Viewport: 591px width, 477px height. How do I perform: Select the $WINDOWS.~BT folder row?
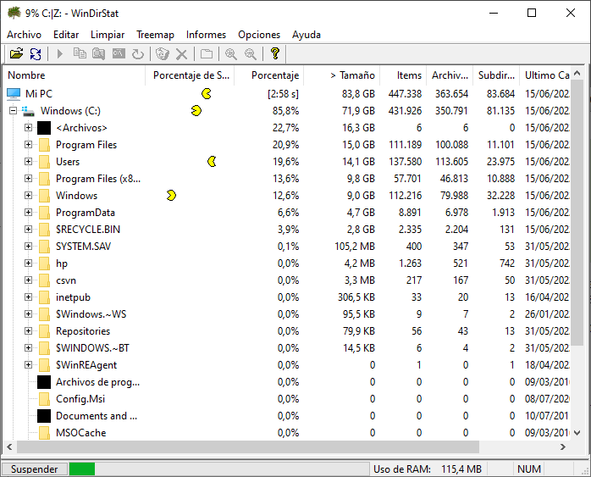(286, 348)
